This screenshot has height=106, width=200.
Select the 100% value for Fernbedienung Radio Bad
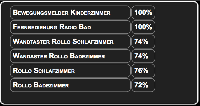[x=143, y=27]
